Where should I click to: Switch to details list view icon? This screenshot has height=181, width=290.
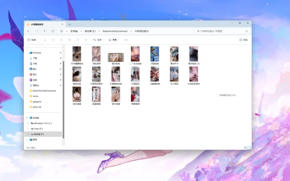[x=245, y=148]
